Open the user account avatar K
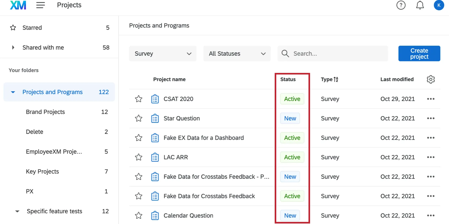This screenshot has width=449, height=224. pos(439,5)
